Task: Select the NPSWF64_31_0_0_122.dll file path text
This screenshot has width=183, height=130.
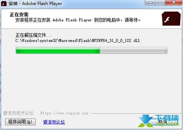Action: coord(77,41)
